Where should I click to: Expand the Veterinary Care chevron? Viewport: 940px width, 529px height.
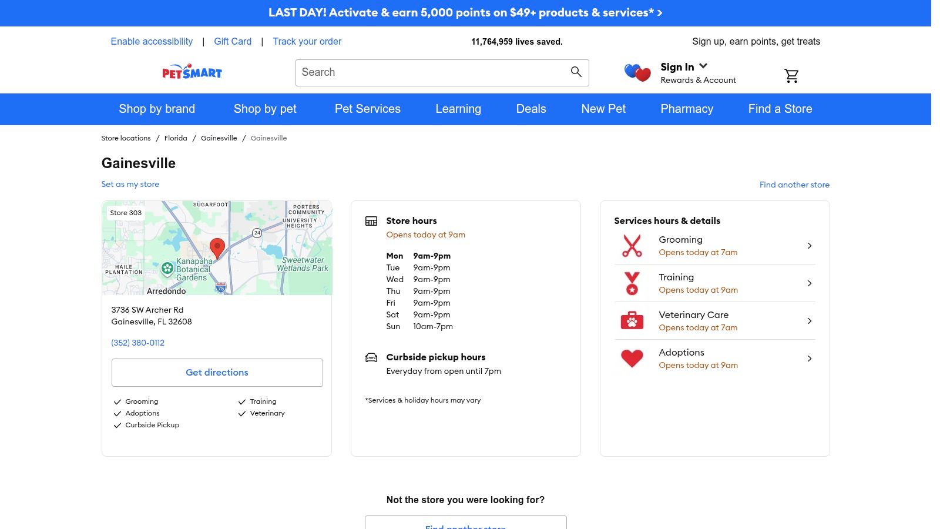tap(810, 321)
